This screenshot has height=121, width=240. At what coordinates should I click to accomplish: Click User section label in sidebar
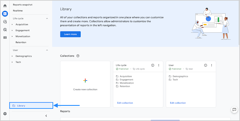click(x=15, y=50)
